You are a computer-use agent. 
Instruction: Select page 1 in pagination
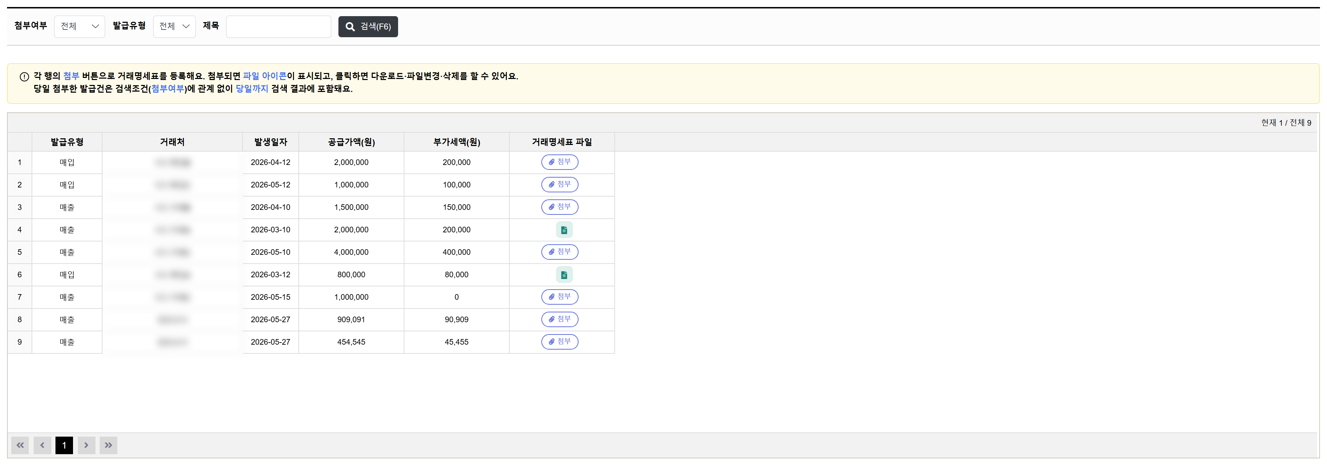(x=64, y=445)
